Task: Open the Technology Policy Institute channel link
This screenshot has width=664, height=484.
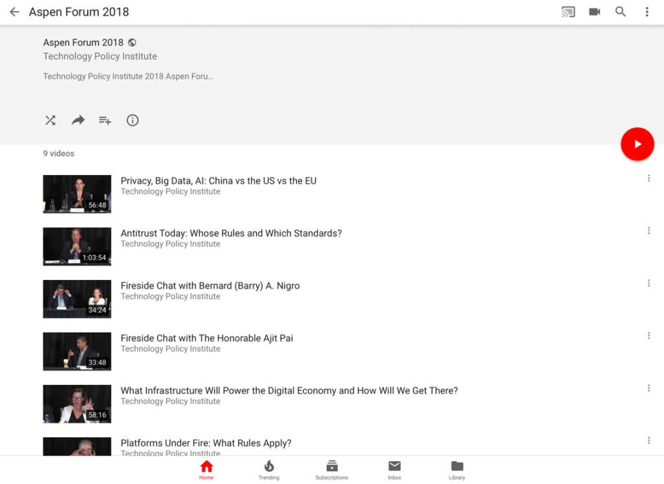Action: [100, 56]
